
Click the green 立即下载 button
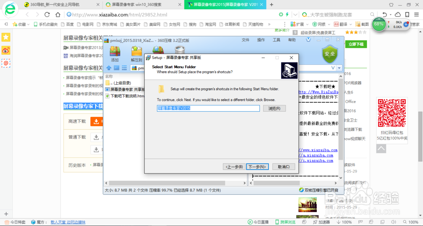[x=356, y=44]
